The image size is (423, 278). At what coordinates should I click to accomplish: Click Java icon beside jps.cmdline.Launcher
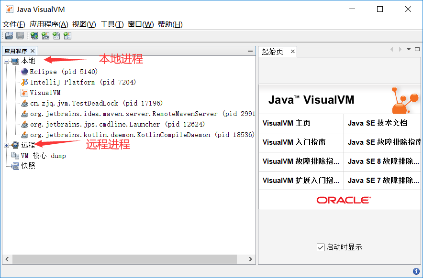click(x=24, y=124)
